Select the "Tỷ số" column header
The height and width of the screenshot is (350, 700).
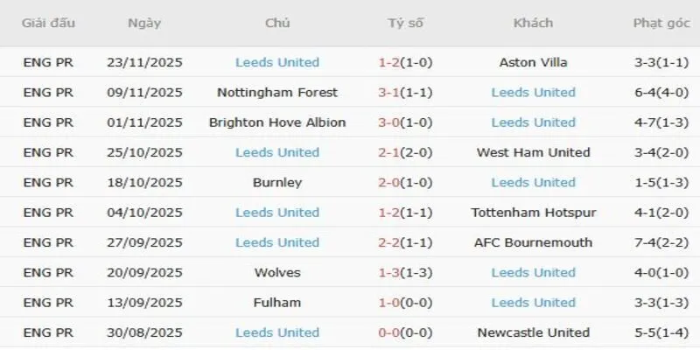point(405,24)
